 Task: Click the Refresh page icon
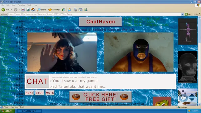pyautogui.click(x=28, y=10)
